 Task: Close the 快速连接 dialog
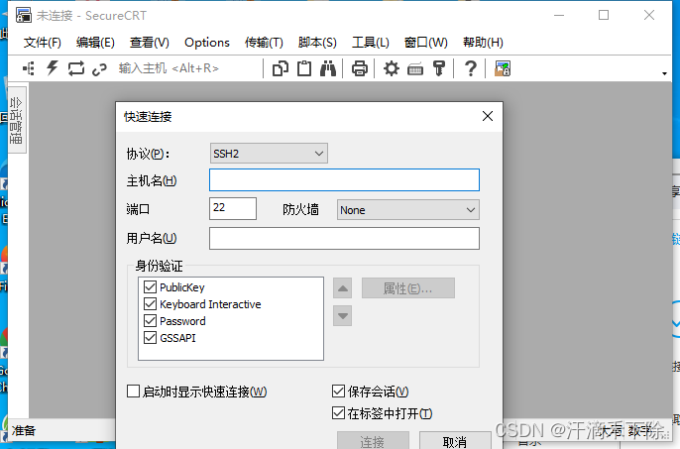click(x=488, y=116)
